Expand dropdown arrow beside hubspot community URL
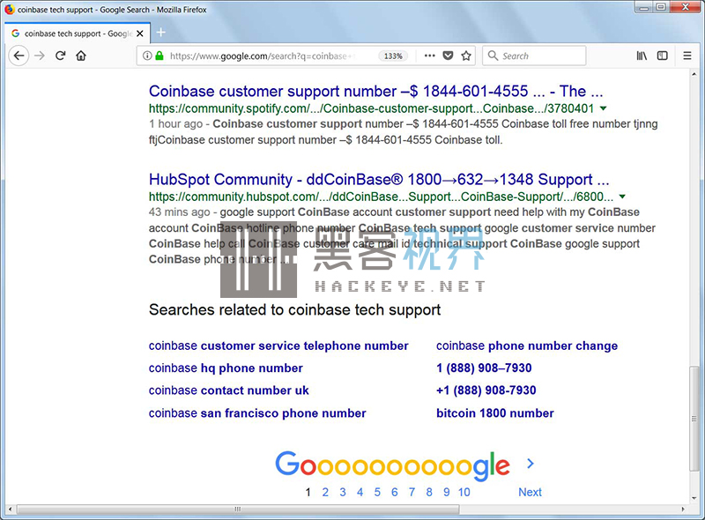This screenshot has height=520, width=705. 622,197
